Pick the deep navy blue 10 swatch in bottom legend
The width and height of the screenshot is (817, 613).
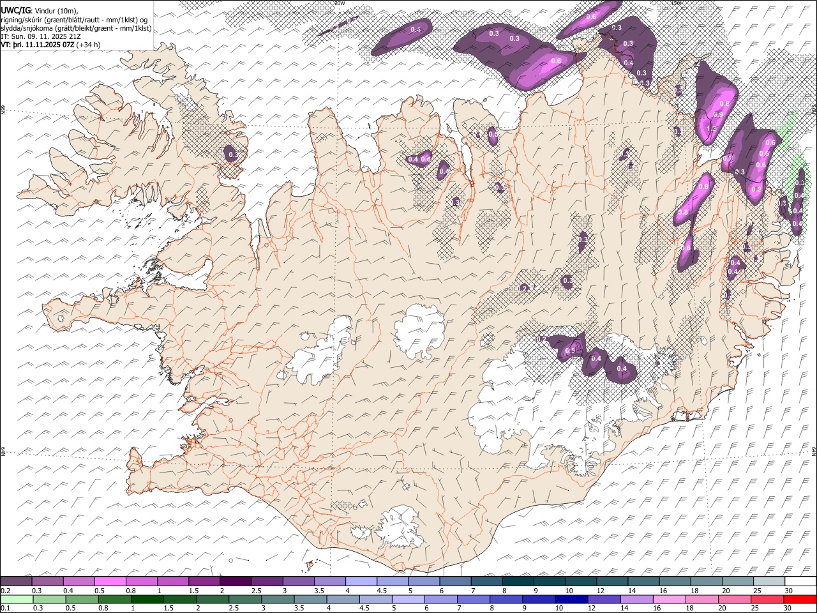point(571,599)
